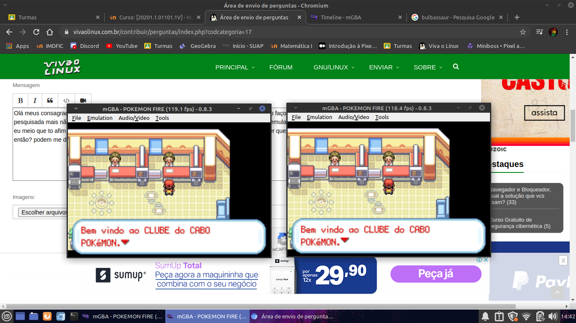The image size is (576, 323).
Task: Go back with the browser back arrow
Action: 9,32
